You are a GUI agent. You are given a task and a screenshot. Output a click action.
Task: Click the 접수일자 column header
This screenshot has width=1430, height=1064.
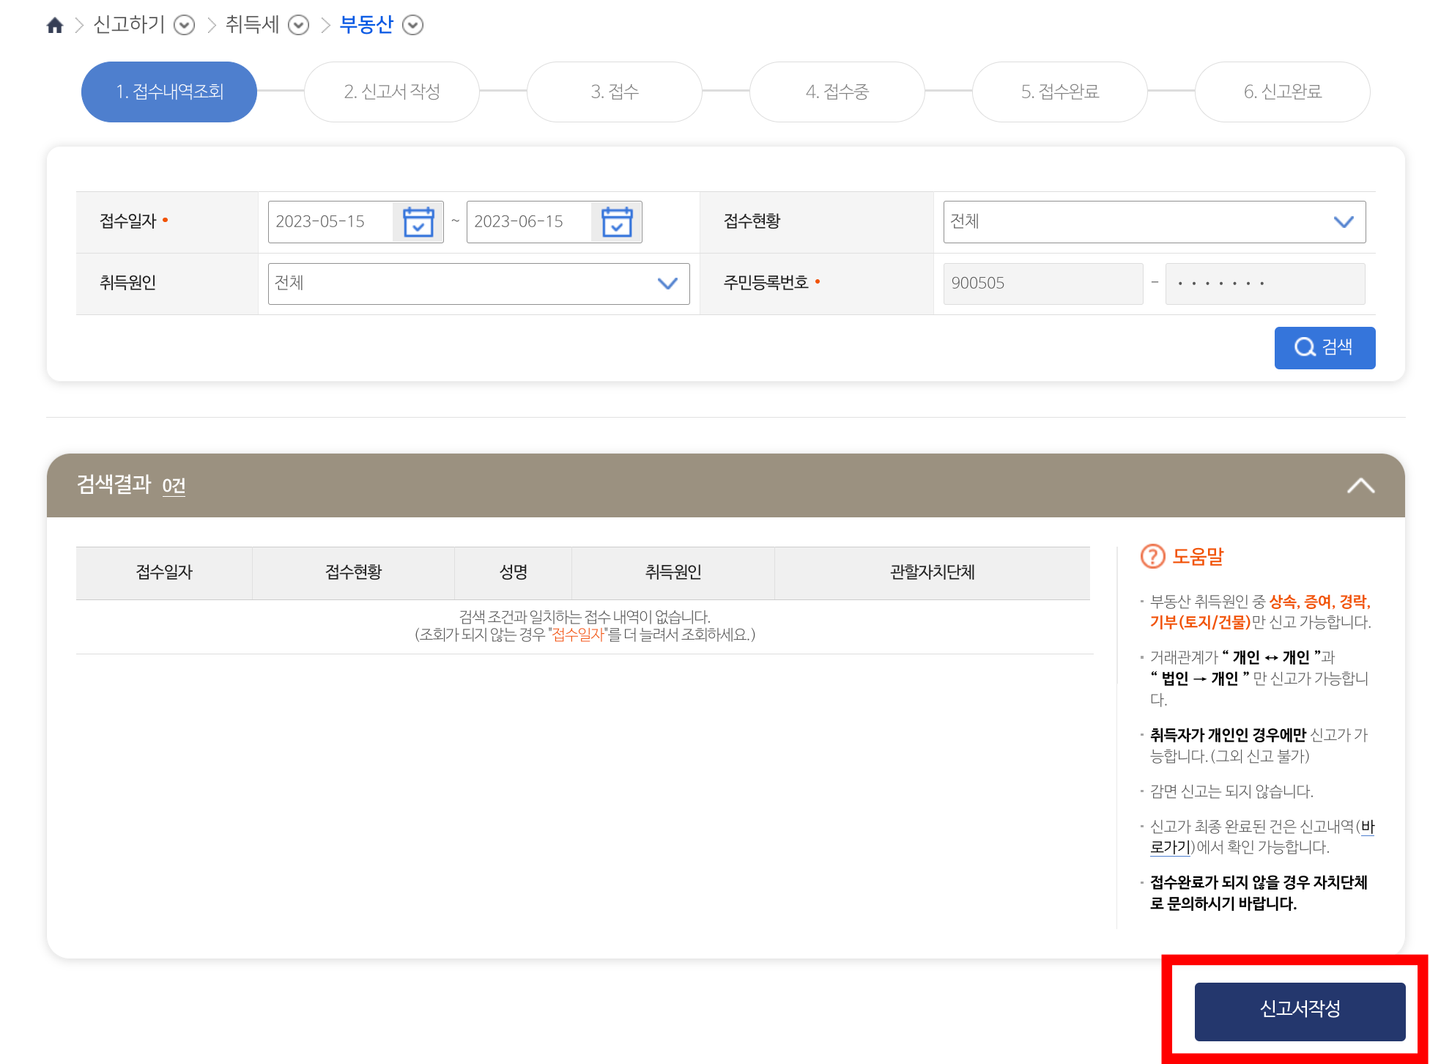(164, 572)
